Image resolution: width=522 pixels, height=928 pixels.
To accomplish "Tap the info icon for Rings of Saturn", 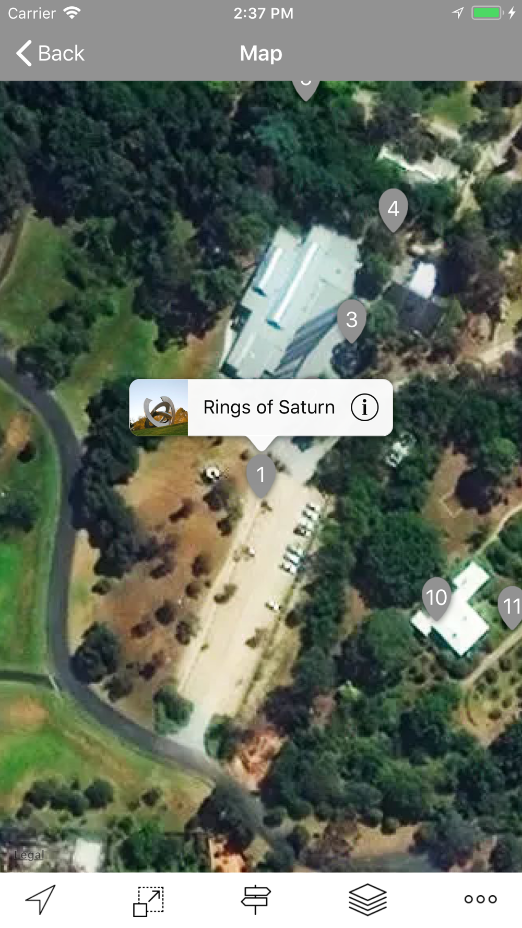I will pyautogui.click(x=364, y=407).
